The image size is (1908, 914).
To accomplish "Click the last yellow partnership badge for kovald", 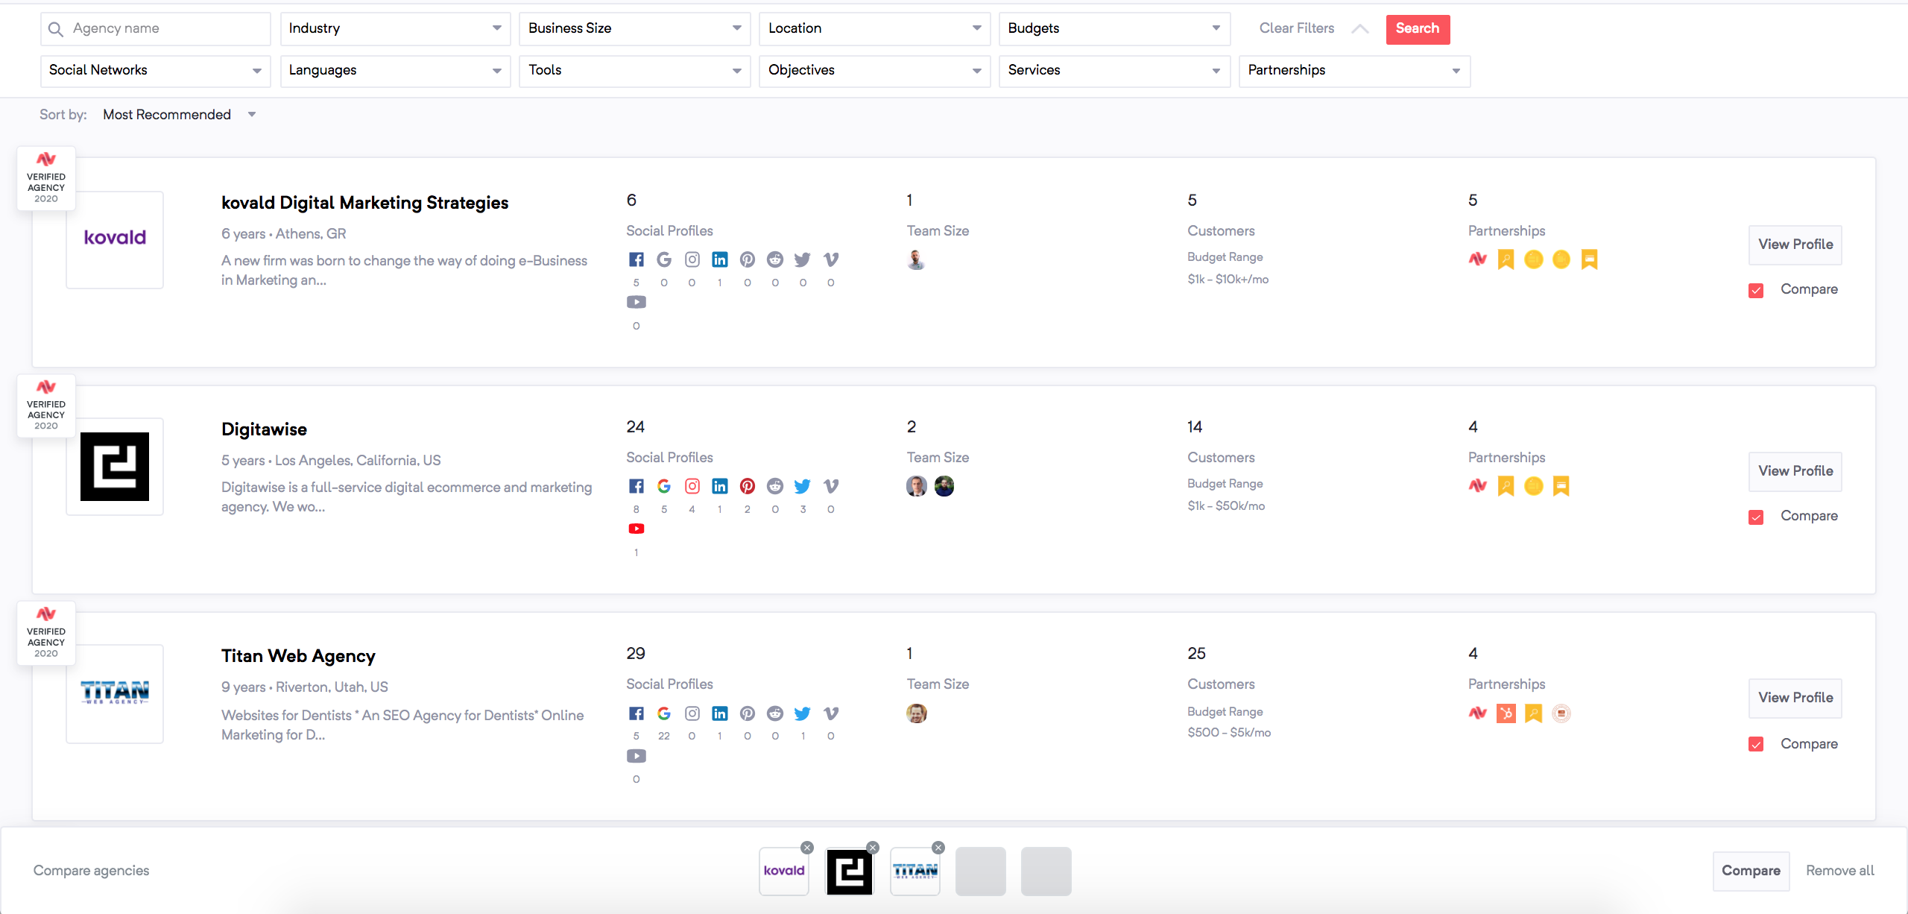I will [1590, 259].
